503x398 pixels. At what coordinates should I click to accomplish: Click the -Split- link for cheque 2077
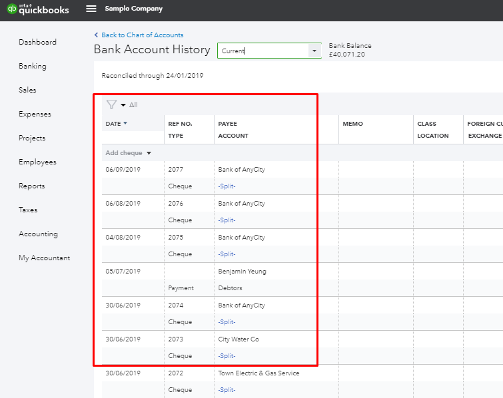227,186
